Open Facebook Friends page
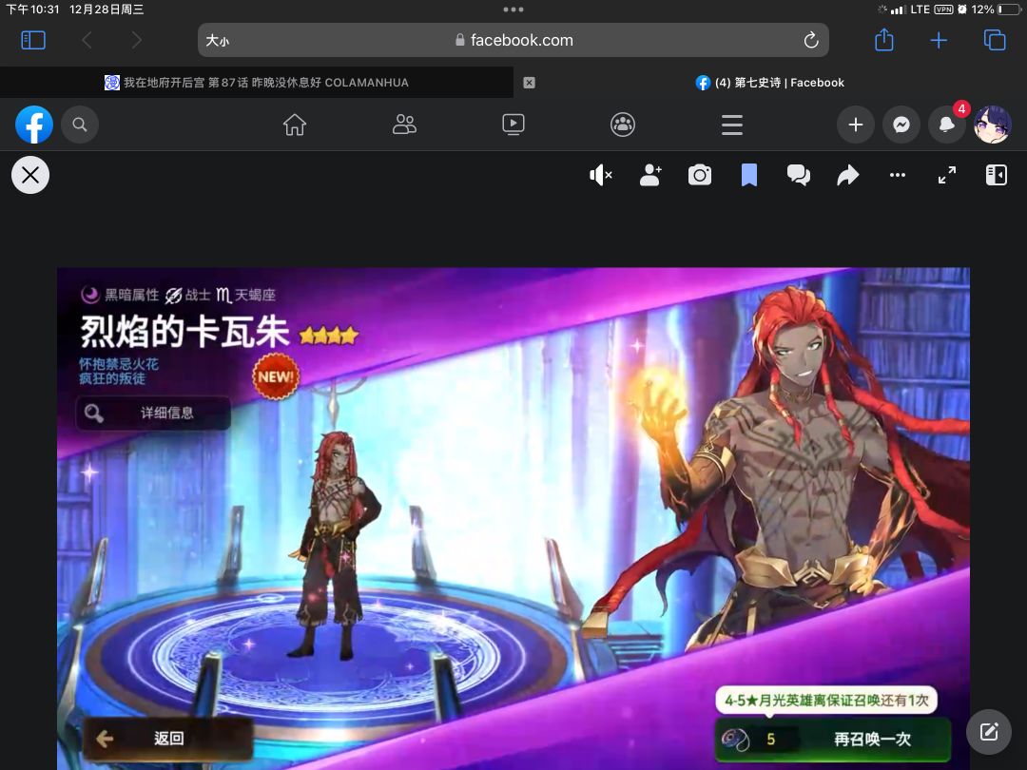The image size is (1027, 770). click(404, 125)
